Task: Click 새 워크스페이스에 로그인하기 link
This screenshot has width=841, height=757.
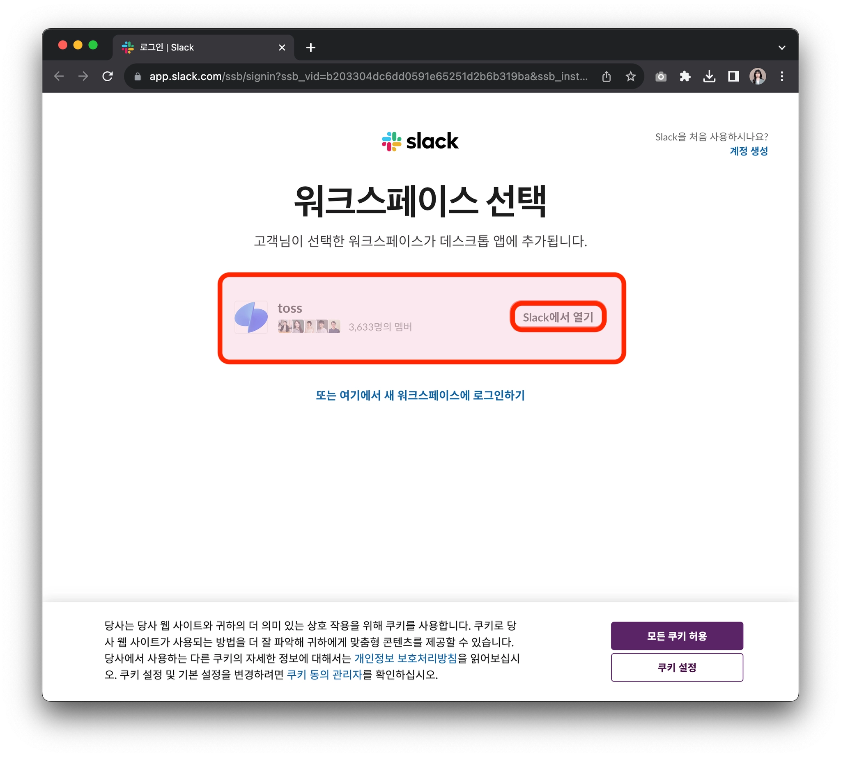Action: click(x=420, y=395)
